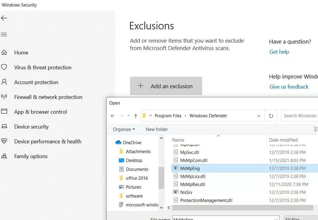The height and width of the screenshot is (220, 318).
Task: Change the file list view layout
Action: point(316,129)
